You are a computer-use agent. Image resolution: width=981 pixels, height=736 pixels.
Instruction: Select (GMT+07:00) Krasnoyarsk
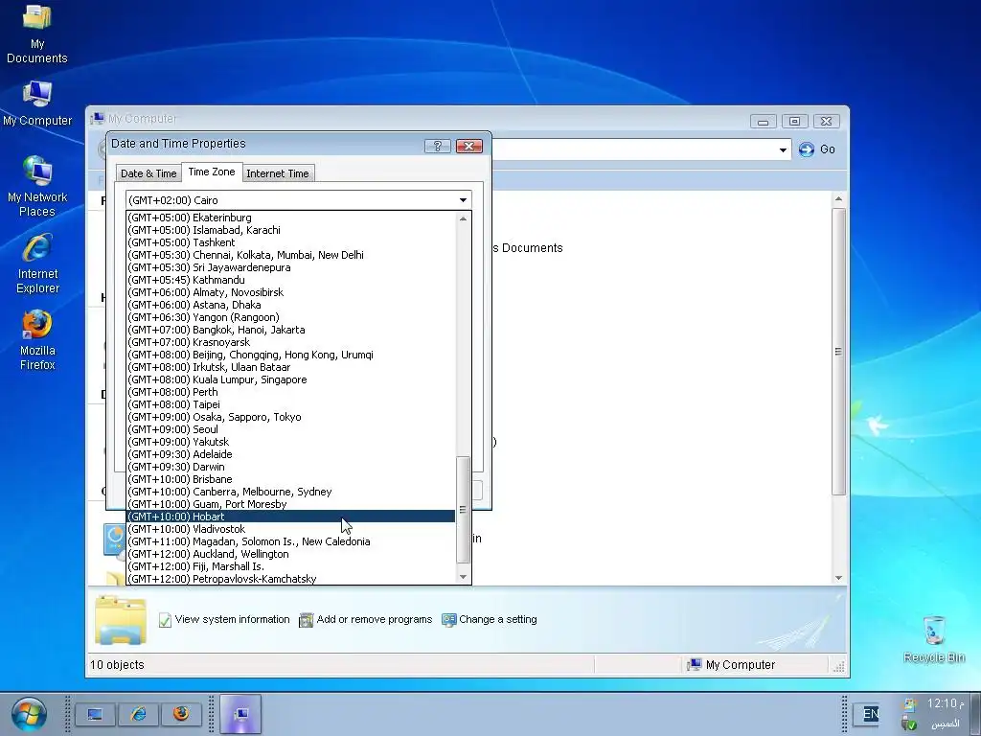click(x=291, y=342)
